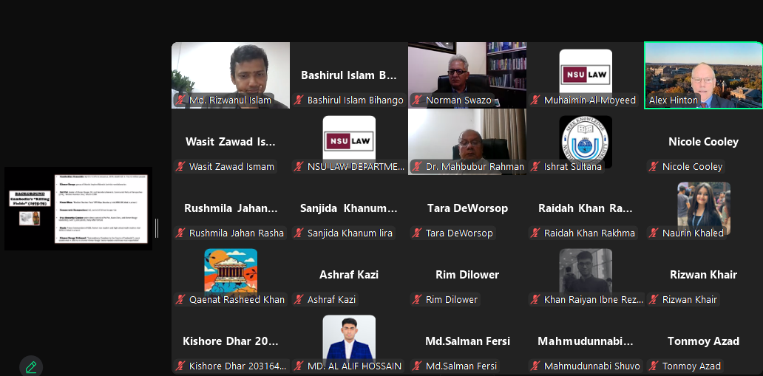The height and width of the screenshot is (376, 763).
Task: Click the panel divider handle beside gallery
Action: pos(157,228)
